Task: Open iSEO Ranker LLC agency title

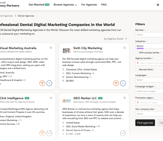Action: tap(85, 98)
